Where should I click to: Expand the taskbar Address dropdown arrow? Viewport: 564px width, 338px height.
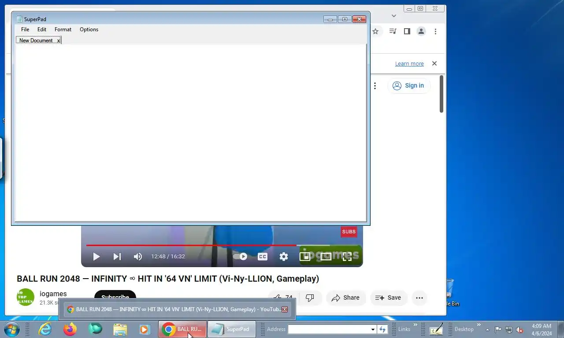pyautogui.click(x=373, y=329)
